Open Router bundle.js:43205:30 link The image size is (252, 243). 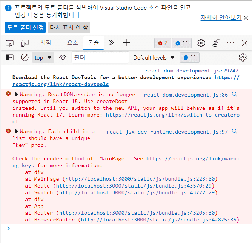click(137, 213)
